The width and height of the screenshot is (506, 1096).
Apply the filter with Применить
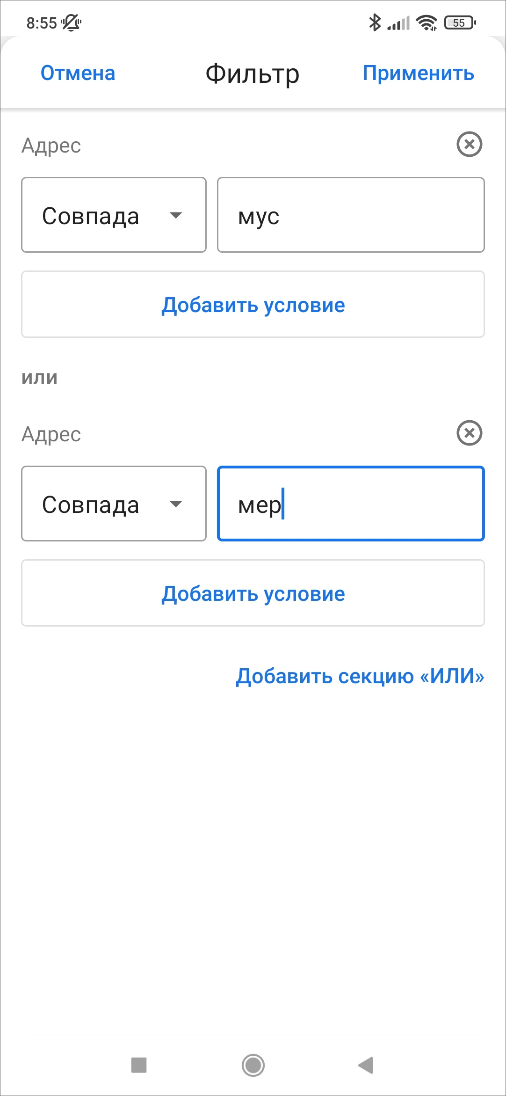[x=418, y=73]
